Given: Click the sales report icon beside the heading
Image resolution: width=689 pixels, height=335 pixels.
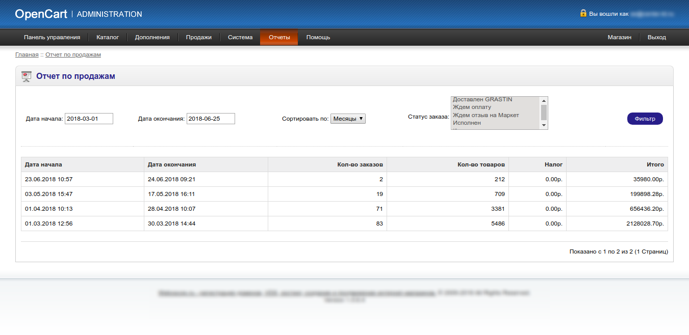Looking at the screenshot, I should pyautogui.click(x=27, y=76).
